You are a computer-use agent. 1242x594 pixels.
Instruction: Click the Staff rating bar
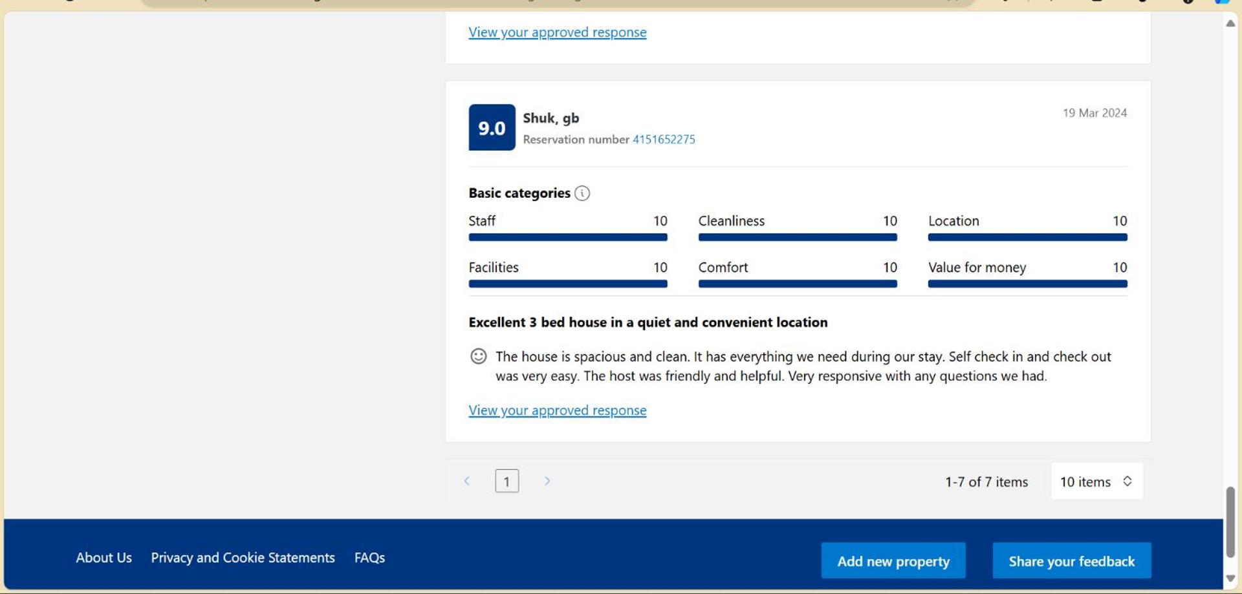click(x=567, y=237)
